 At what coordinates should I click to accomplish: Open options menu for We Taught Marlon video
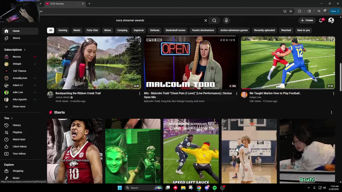(x=333, y=94)
